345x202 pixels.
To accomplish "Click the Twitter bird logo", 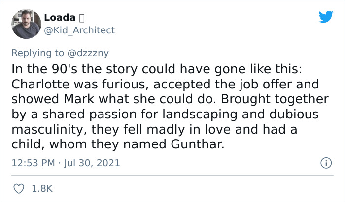I will [326, 17].
